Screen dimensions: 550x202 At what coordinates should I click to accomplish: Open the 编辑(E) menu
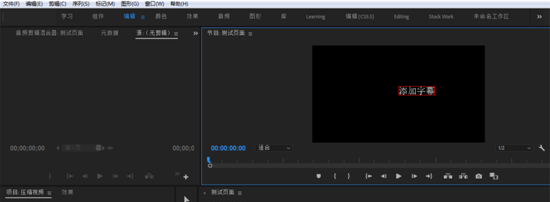pyautogui.click(x=34, y=4)
